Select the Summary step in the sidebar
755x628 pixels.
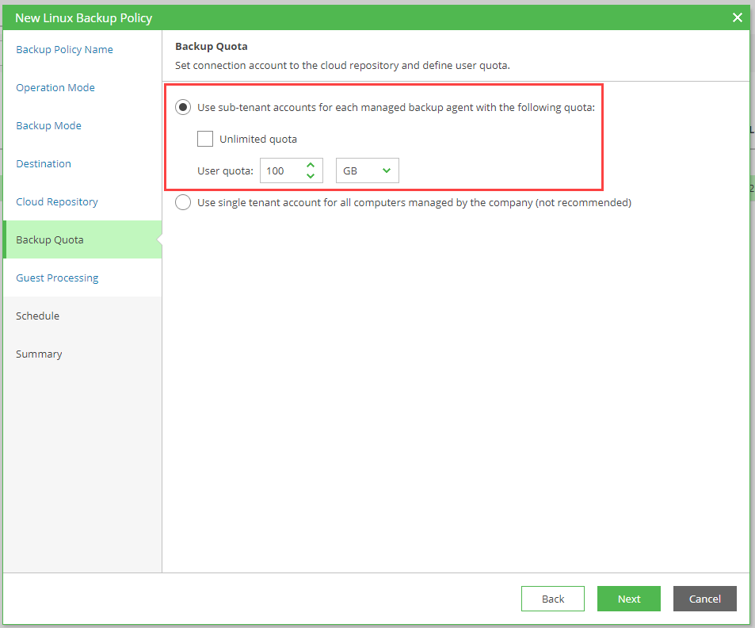point(39,354)
